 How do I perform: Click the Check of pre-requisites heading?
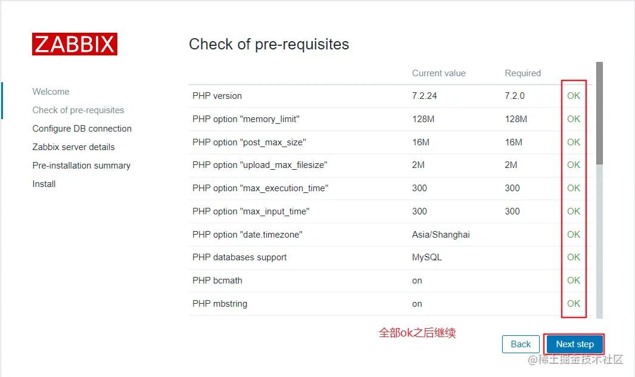[x=269, y=44]
